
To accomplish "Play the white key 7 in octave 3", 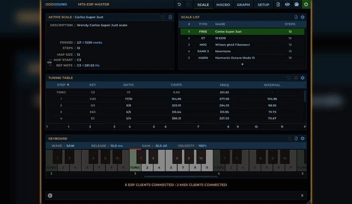I will click(x=183, y=167).
